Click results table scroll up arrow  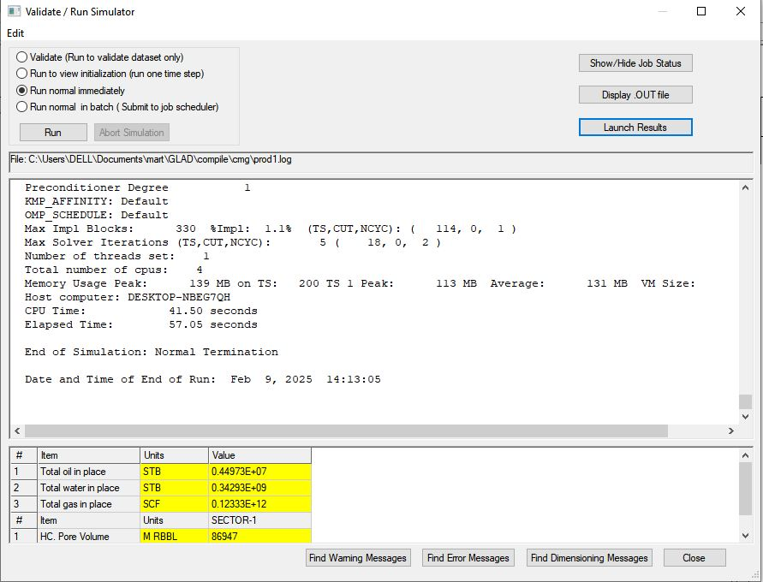[745, 455]
